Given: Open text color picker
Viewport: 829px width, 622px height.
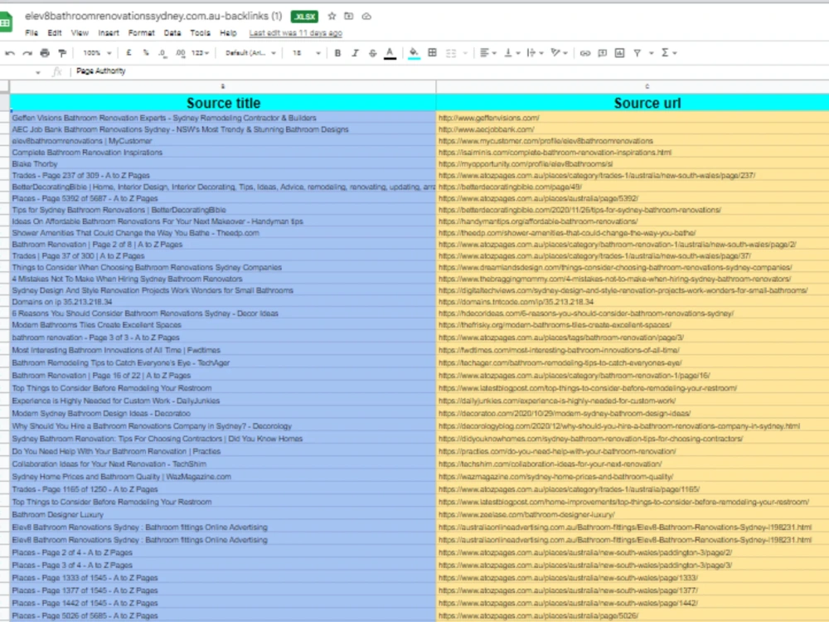Looking at the screenshot, I should coord(390,53).
